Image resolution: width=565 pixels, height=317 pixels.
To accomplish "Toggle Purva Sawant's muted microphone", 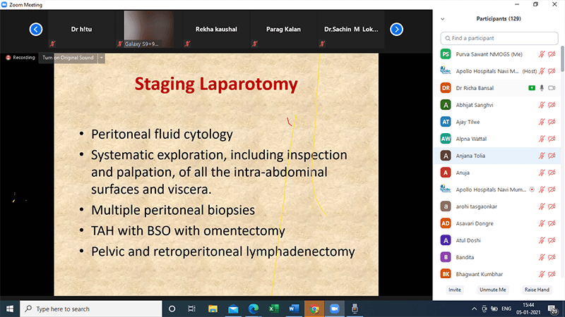I will [542, 54].
